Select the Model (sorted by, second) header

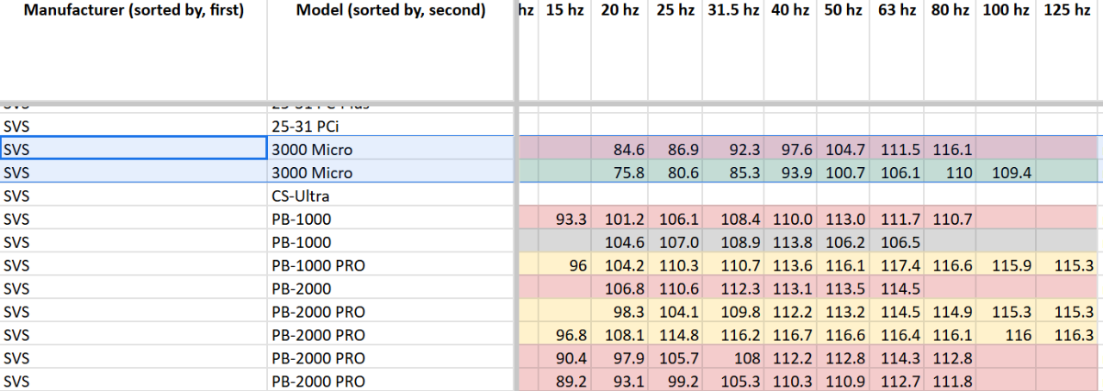(390, 50)
